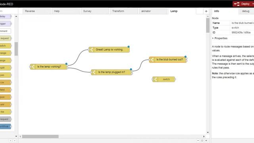Select the unnamed switch node on canvas

(164, 79)
